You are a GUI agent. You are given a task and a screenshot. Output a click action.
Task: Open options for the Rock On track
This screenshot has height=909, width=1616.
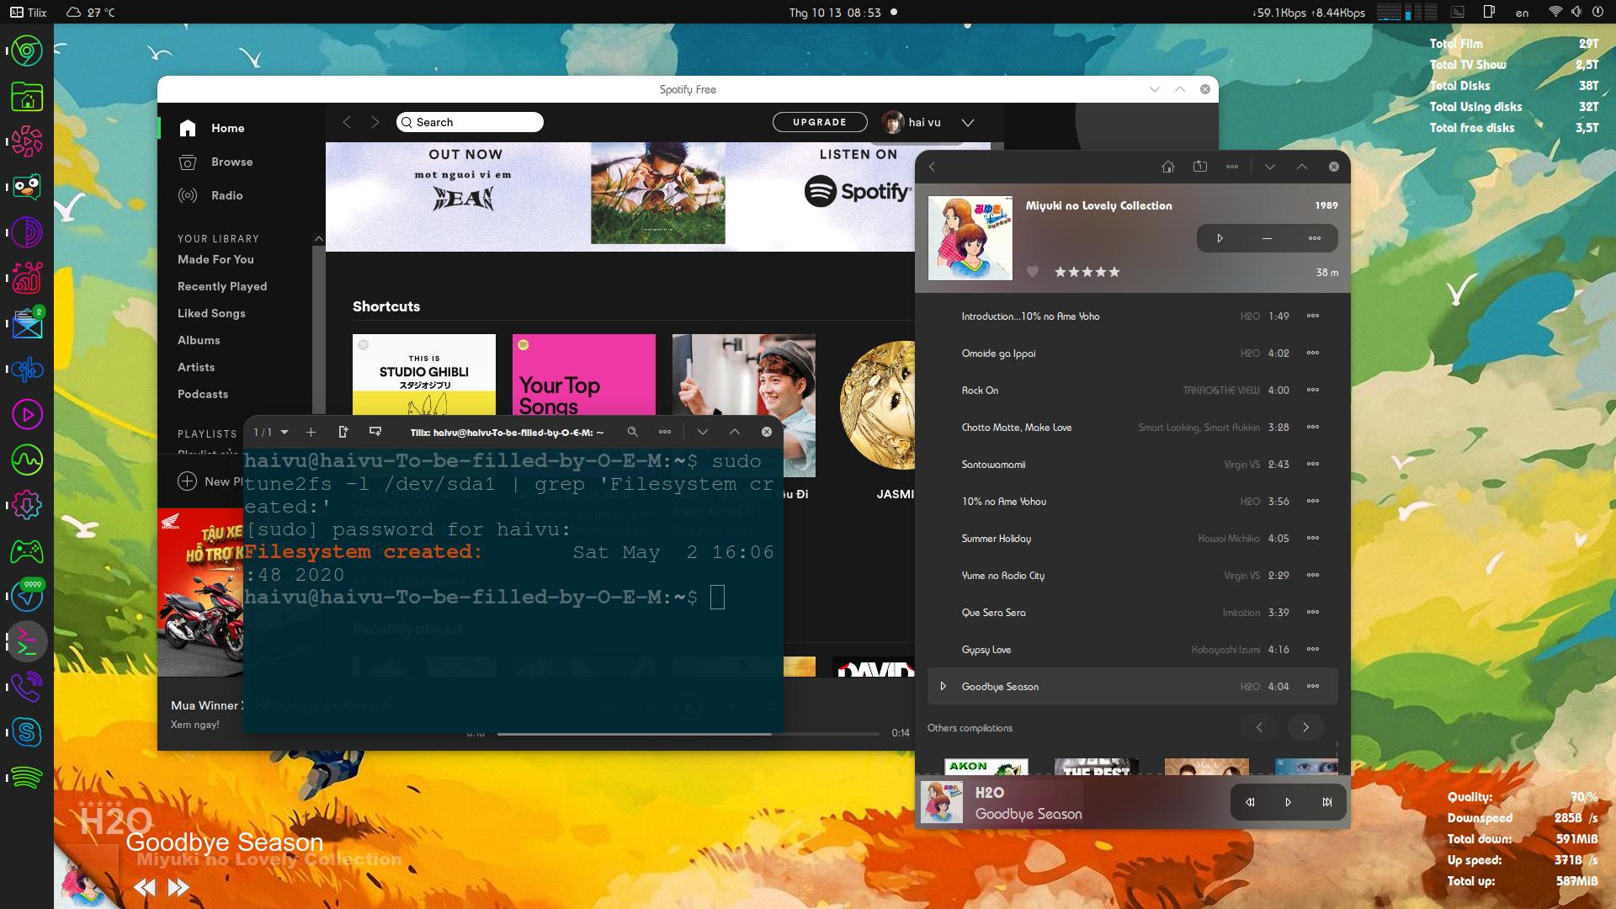point(1313,391)
